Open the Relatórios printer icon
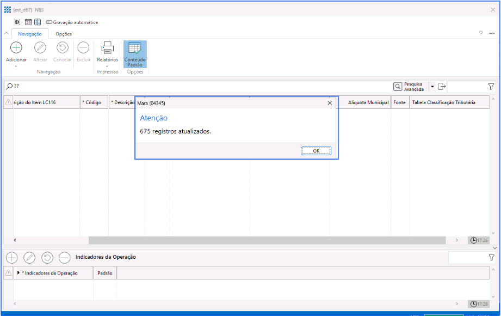Image resolution: width=501 pixels, height=316 pixels. (107, 47)
